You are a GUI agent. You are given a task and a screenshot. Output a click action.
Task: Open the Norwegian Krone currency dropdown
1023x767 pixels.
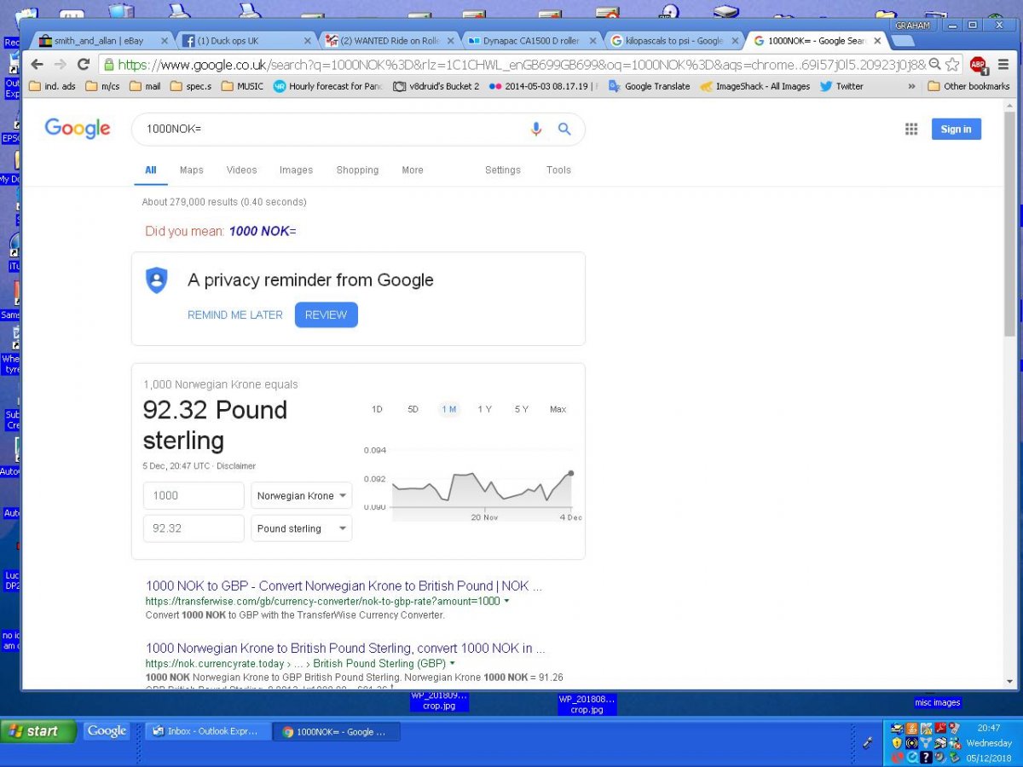302,496
